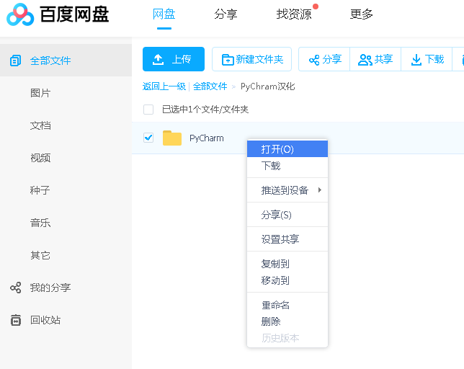Open the 更多 tab
This screenshot has width=464, height=369.
pos(361,14)
